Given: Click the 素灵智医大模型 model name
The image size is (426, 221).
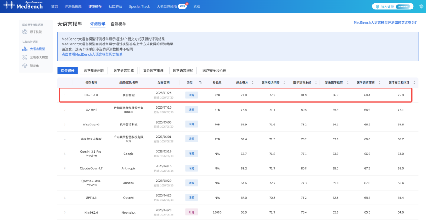Looking at the screenshot, I should pyautogui.click(x=91, y=139).
